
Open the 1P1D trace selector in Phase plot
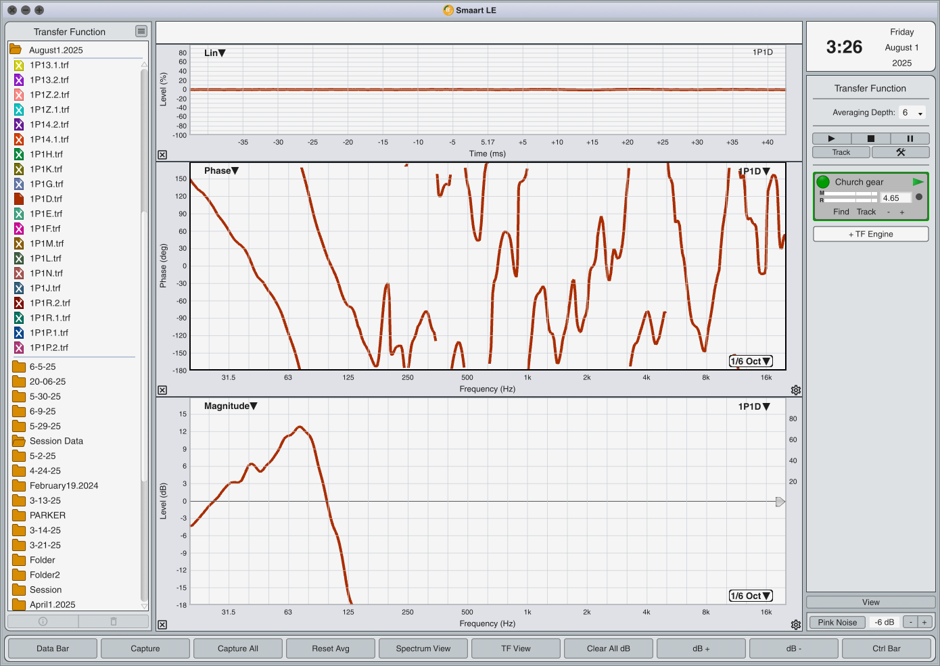754,171
